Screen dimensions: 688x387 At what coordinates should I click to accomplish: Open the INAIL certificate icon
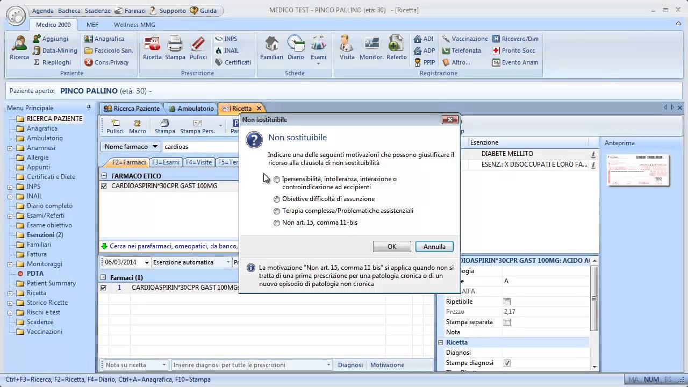(227, 51)
